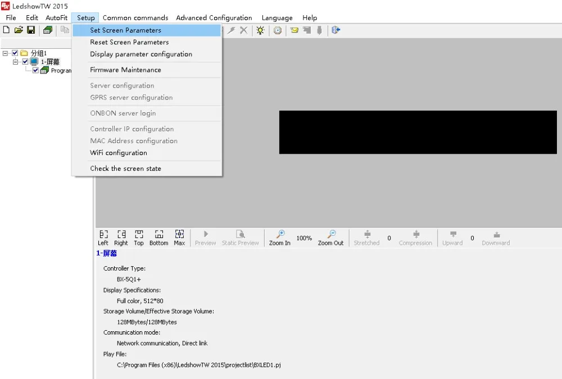562x379 pixels.
Task: Click the BX-5Q1+ controller type text
Action: coord(129,279)
